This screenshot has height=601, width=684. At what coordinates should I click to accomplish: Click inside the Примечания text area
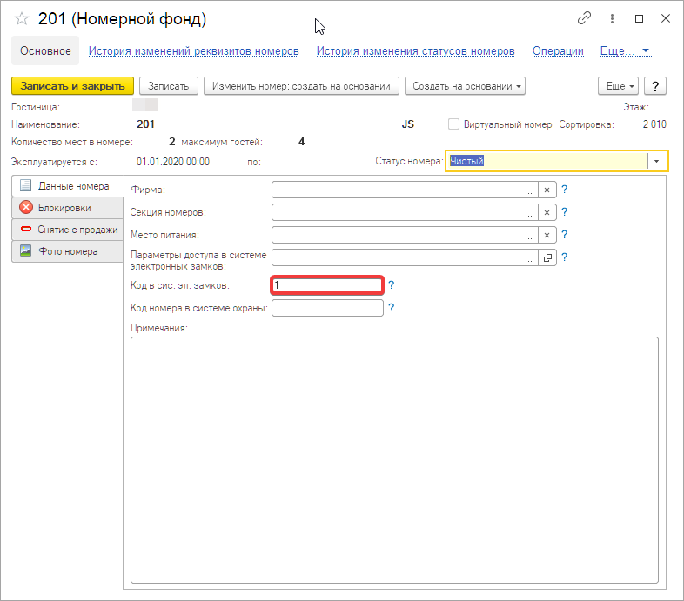[x=394, y=460]
